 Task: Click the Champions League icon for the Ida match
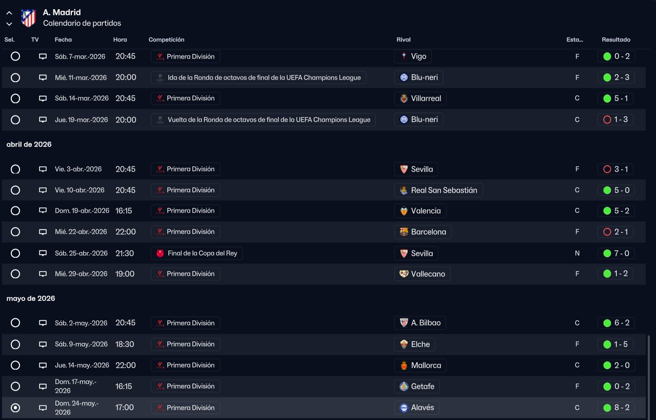(x=161, y=78)
